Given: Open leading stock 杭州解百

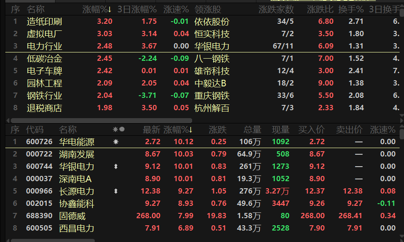Looking at the screenshot, I should pos(212,108).
